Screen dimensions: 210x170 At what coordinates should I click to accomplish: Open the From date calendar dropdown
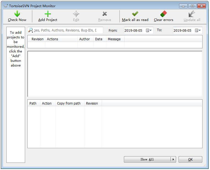point(149,30)
